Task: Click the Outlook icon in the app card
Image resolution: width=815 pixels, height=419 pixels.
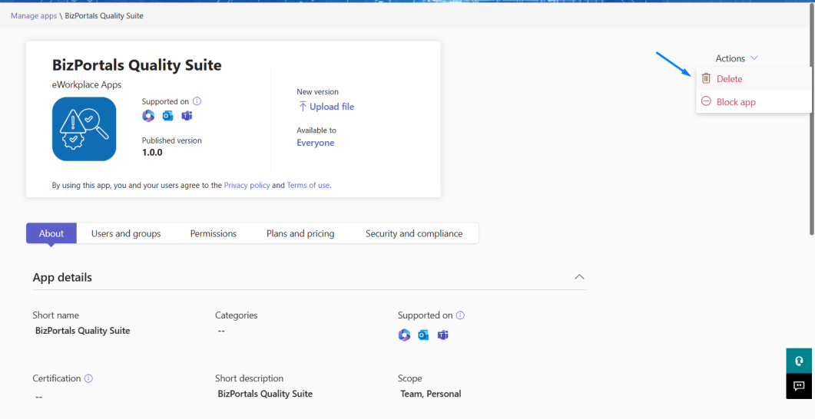Action: (x=167, y=116)
